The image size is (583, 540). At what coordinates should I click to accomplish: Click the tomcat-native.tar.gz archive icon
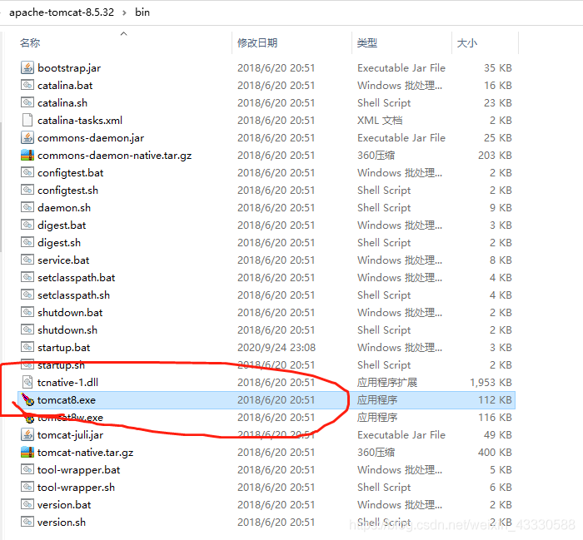27,452
